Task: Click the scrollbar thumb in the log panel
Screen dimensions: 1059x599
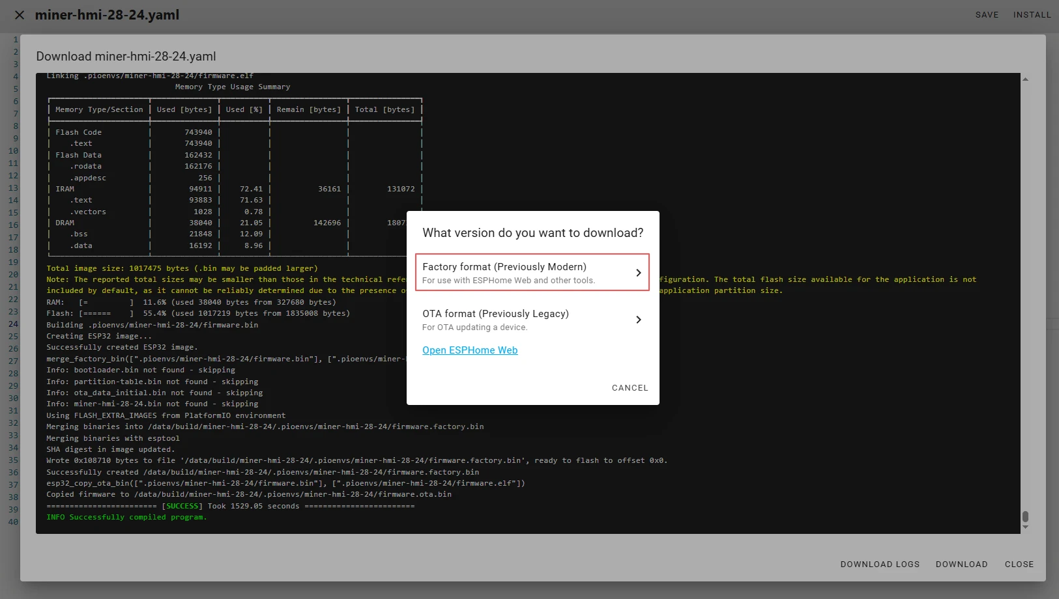Action: point(1025,517)
